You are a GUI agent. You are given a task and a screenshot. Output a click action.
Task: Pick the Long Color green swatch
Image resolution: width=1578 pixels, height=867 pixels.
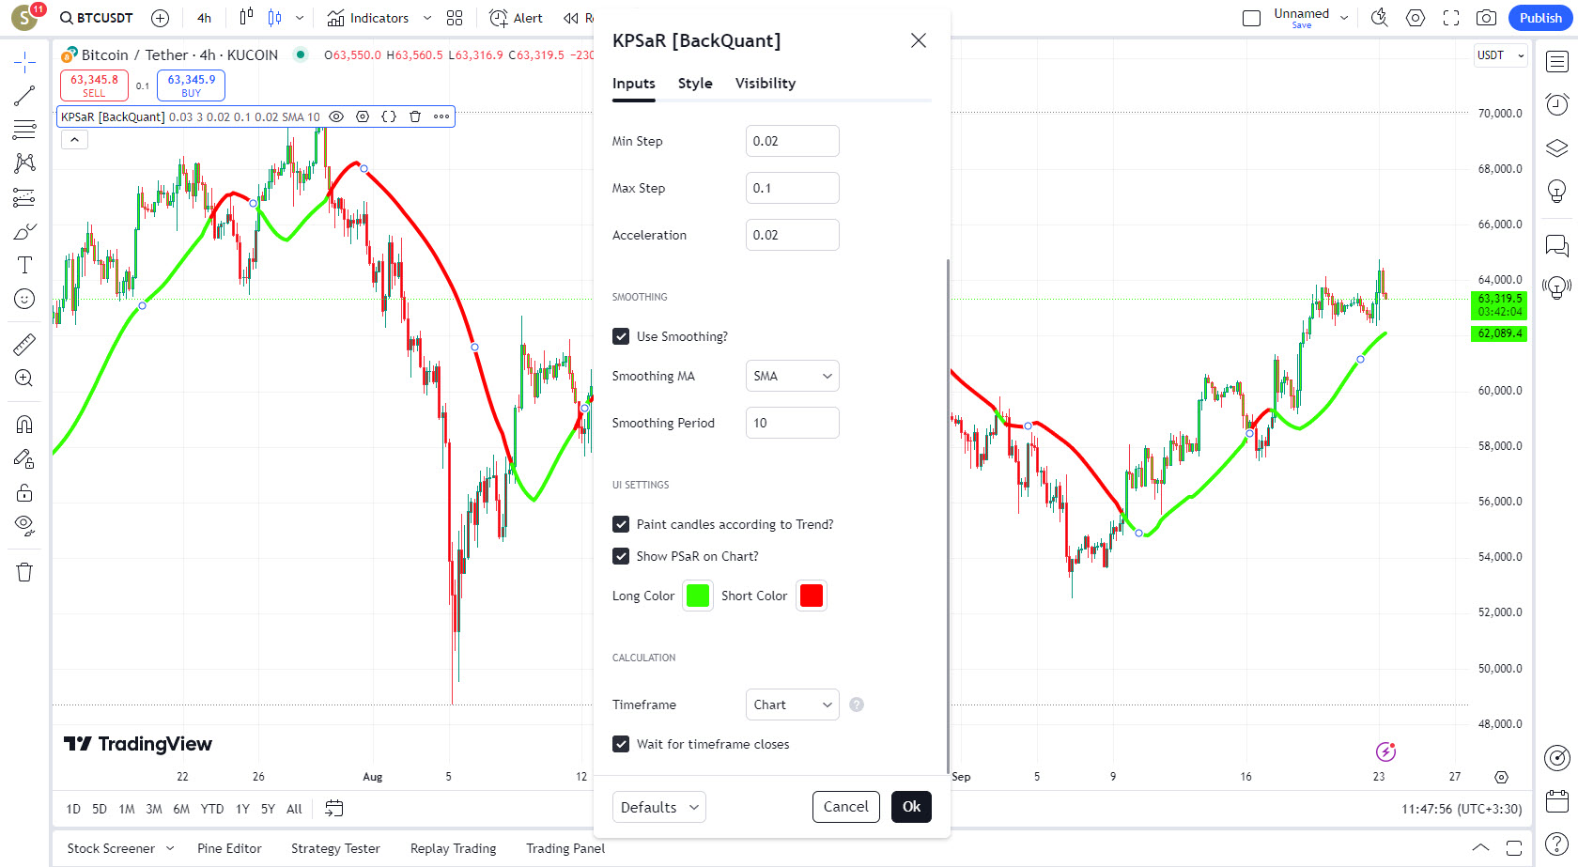[698, 596]
